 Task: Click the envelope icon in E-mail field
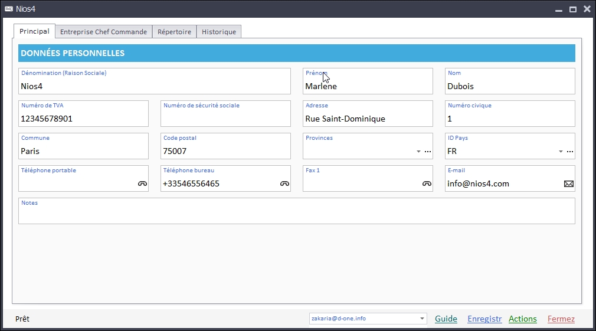pyautogui.click(x=569, y=183)
